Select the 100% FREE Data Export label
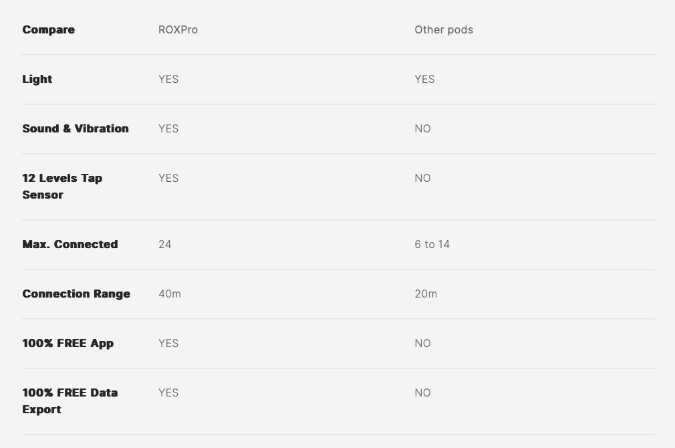This screenshot has width=675, height=448. click(70, 401)
